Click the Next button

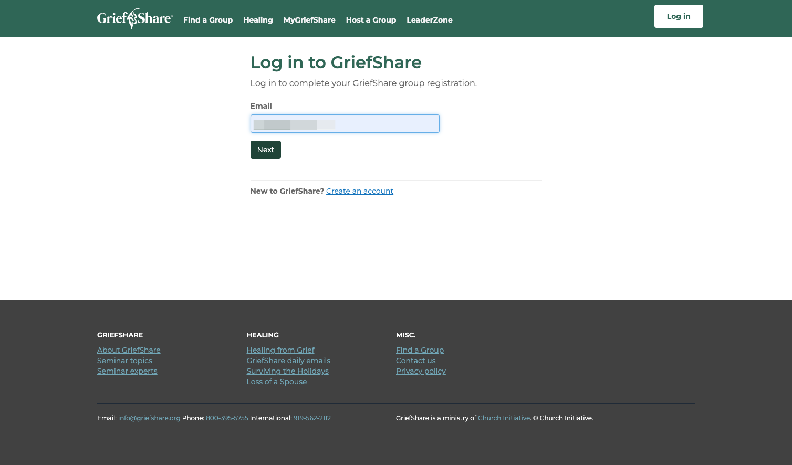tap(266, 150)
